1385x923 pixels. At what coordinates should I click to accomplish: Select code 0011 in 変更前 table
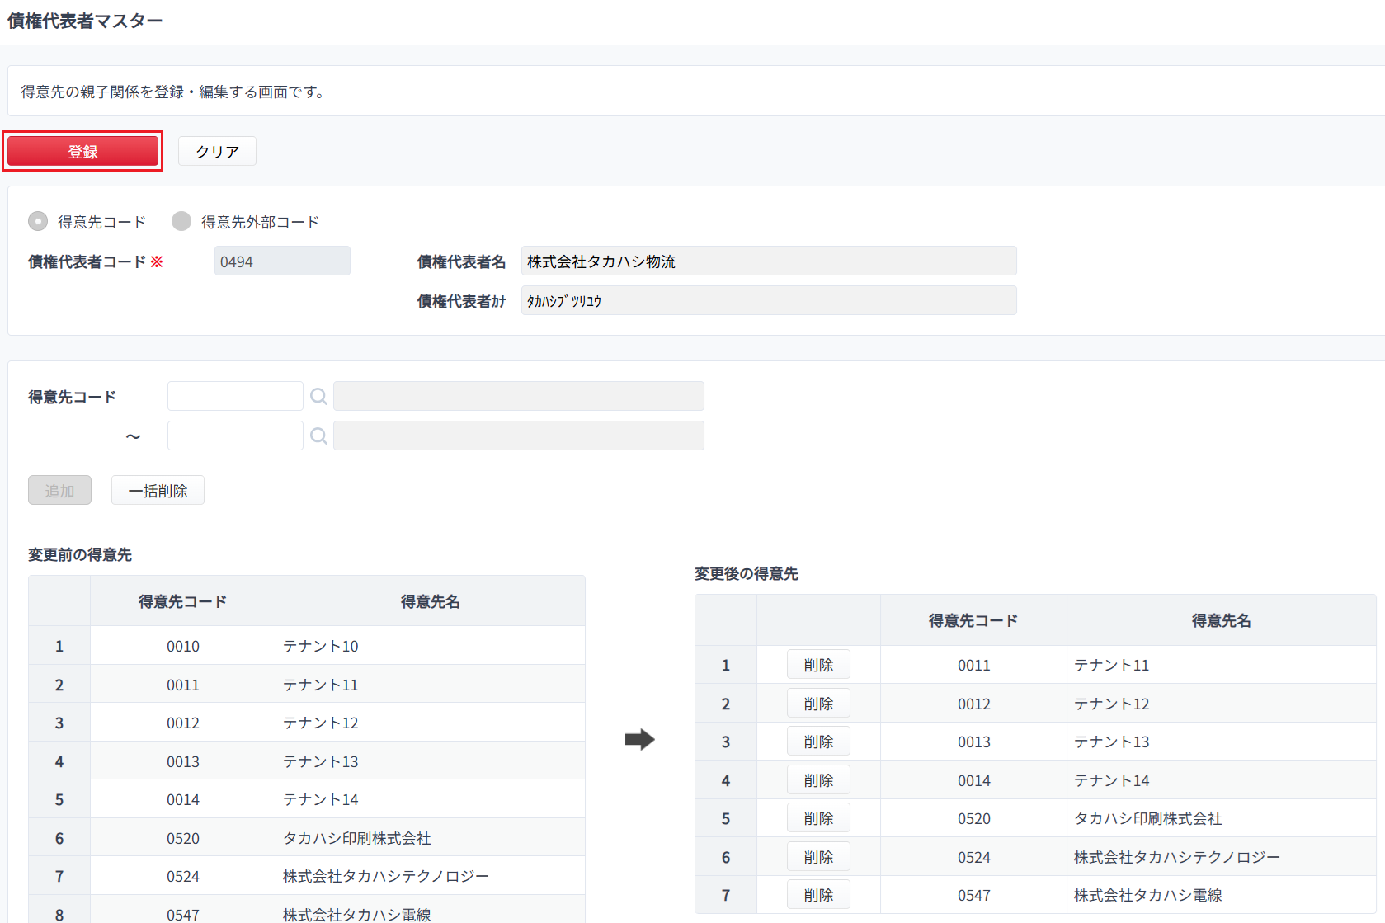point(183,685)
